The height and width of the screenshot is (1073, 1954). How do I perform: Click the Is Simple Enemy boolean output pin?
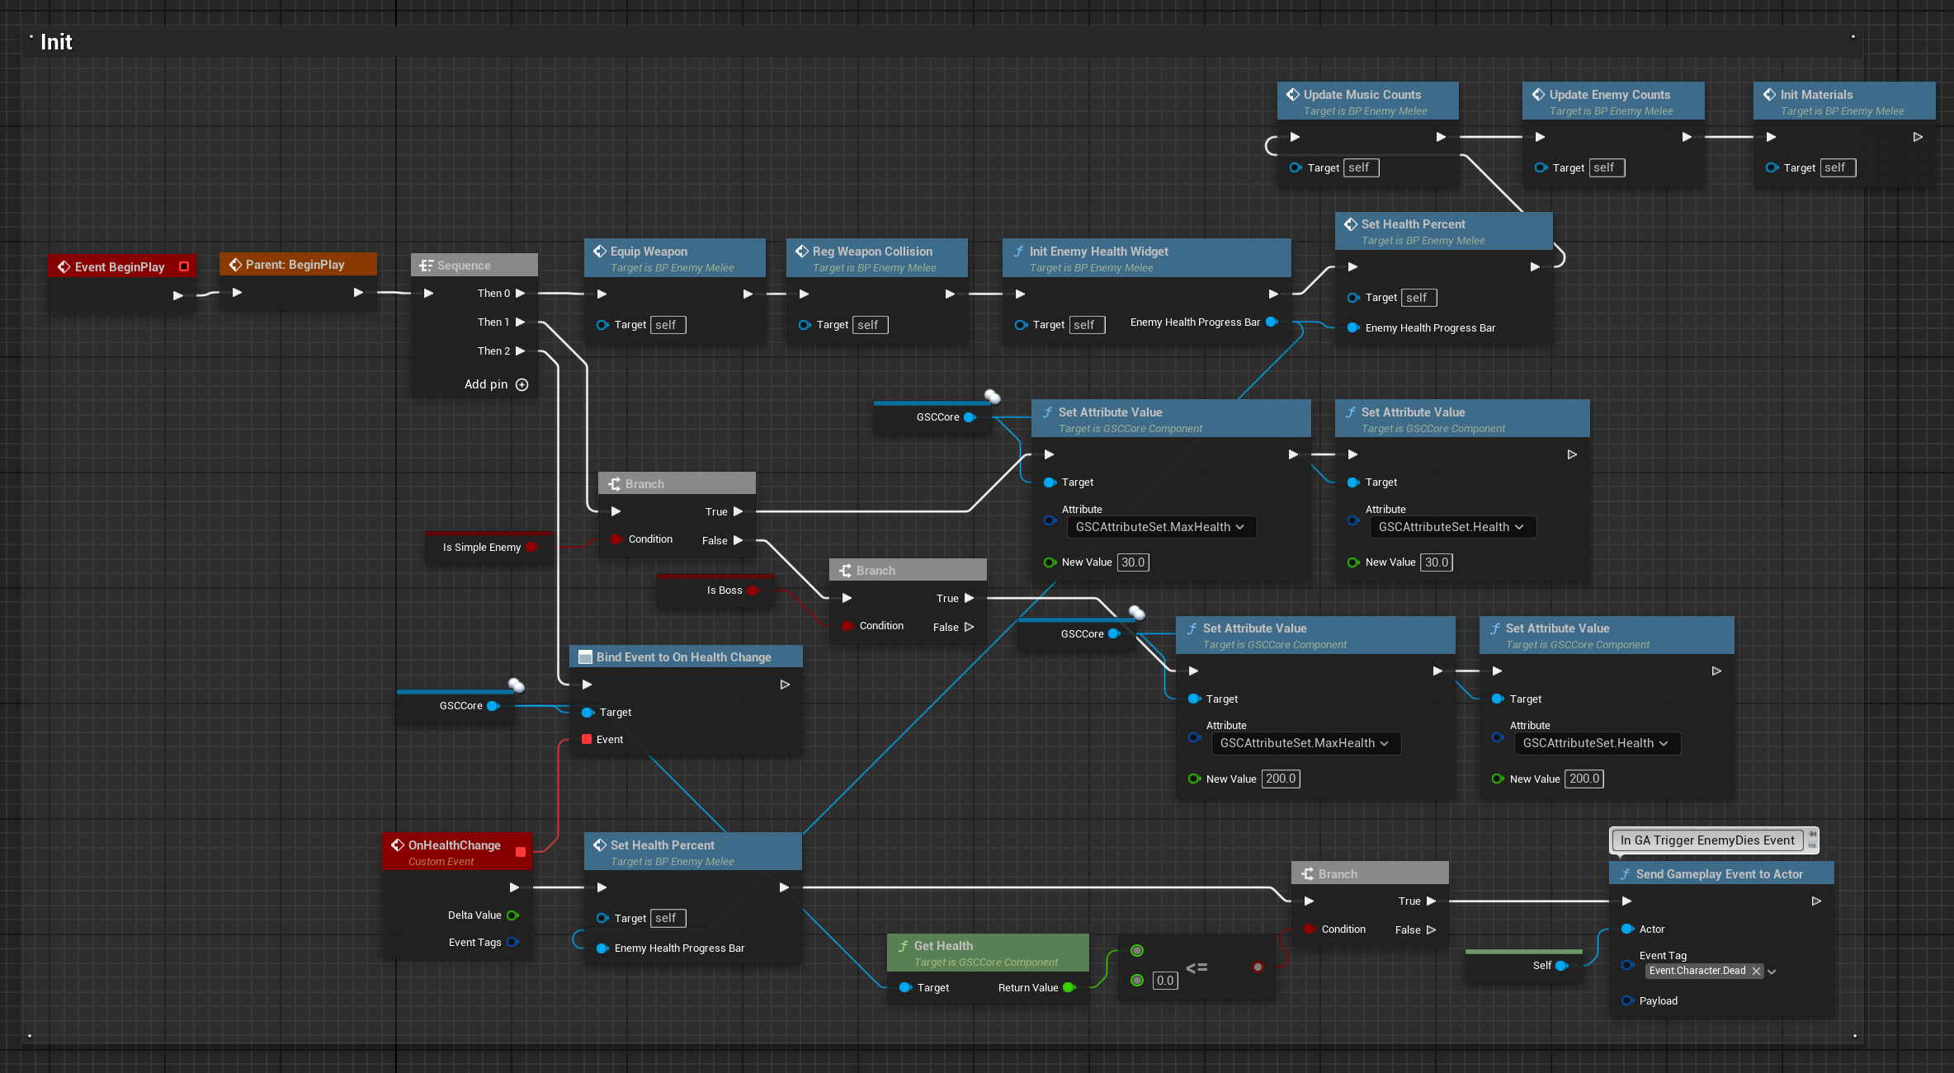tap(531, 547)
